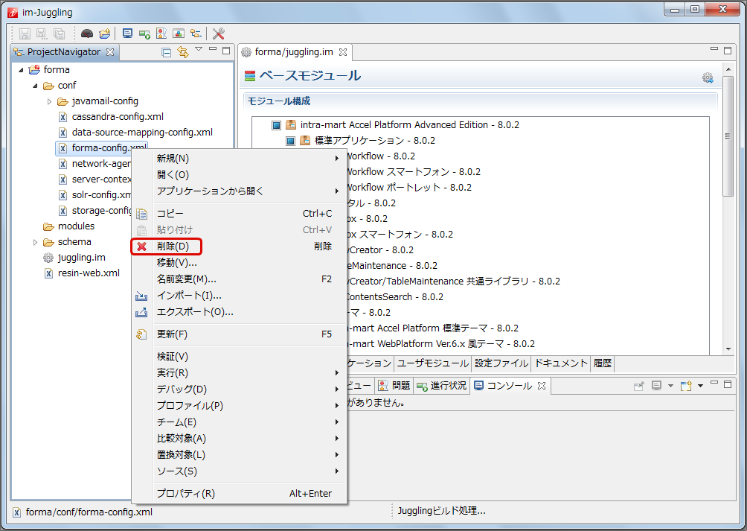Open プロファイル(P) submenu
The width and height of the screenshot is (747, 531).
[239, 406]
